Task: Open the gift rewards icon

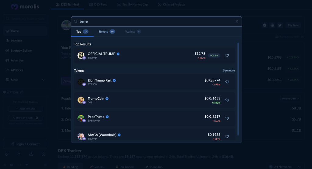Action: (31, 154)
